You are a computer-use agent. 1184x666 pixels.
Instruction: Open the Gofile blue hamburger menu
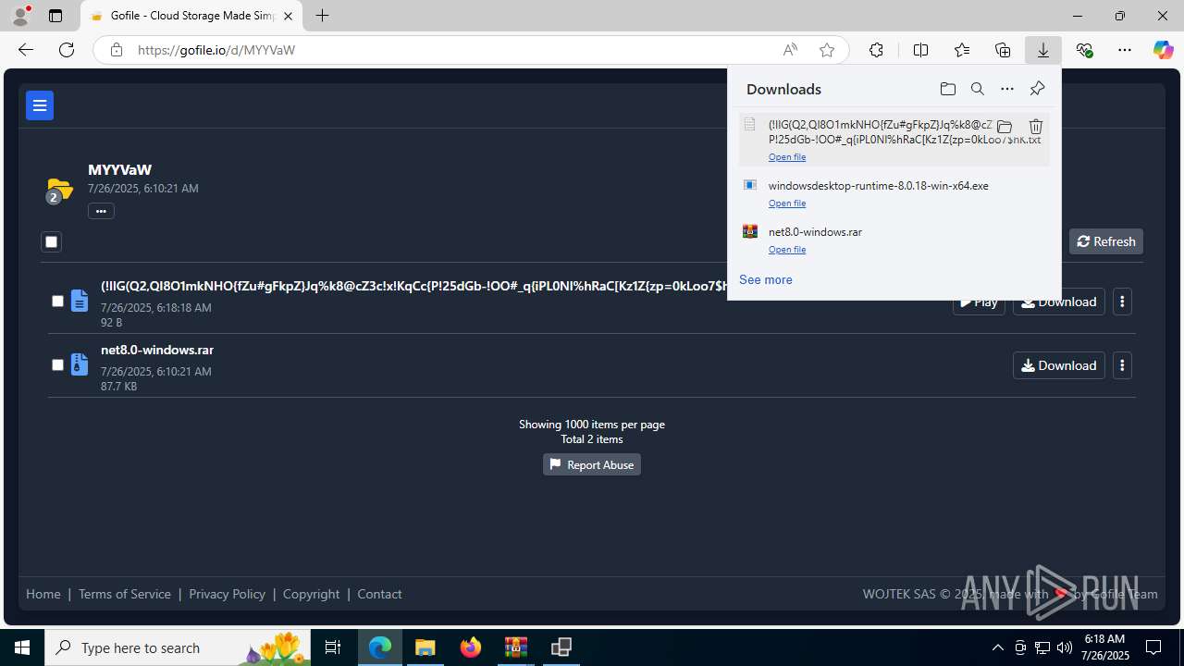(x=40, y=105)
